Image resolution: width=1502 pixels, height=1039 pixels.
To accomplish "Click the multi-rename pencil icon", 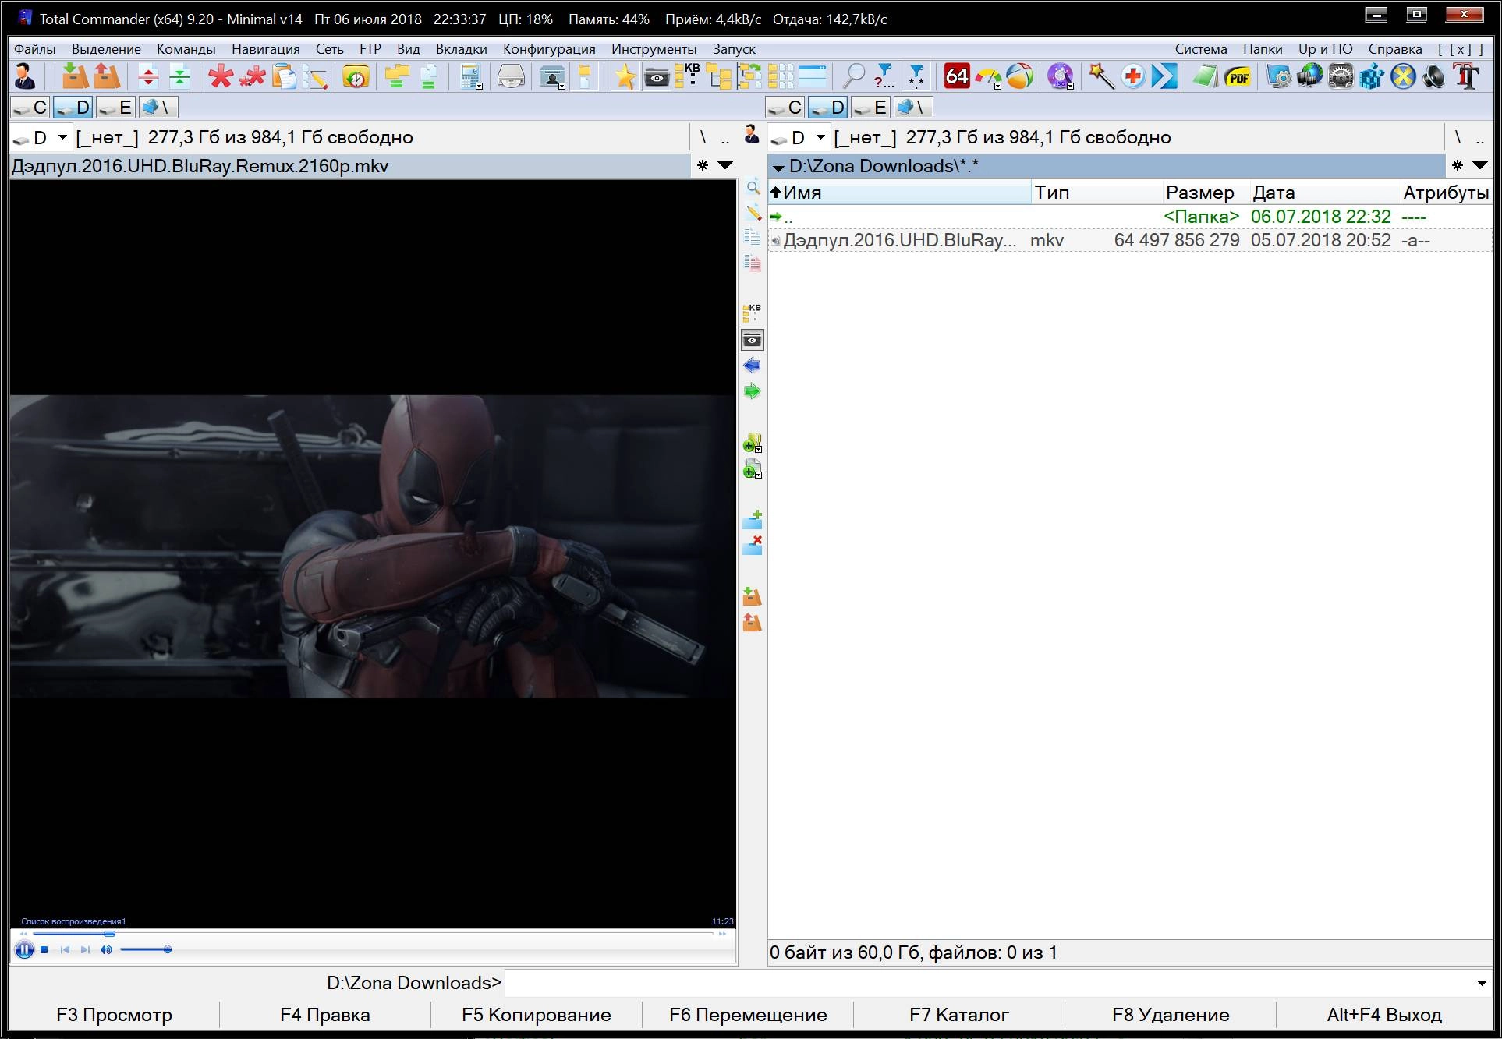I will (x=315, y=76).
